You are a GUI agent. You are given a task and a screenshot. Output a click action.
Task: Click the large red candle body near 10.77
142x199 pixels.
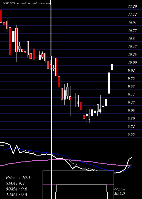(x=10, y=41)
